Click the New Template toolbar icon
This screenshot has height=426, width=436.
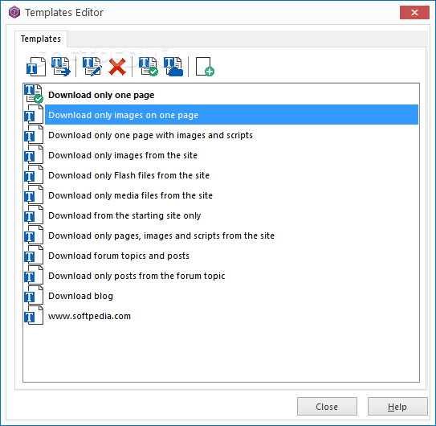click(x=36, y=67)
